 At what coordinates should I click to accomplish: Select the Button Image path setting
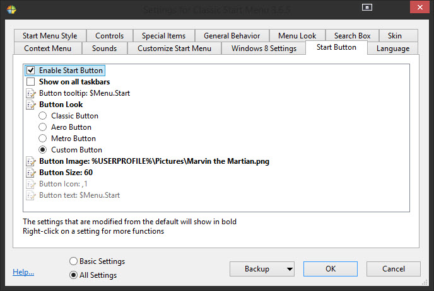pos(154,161)
